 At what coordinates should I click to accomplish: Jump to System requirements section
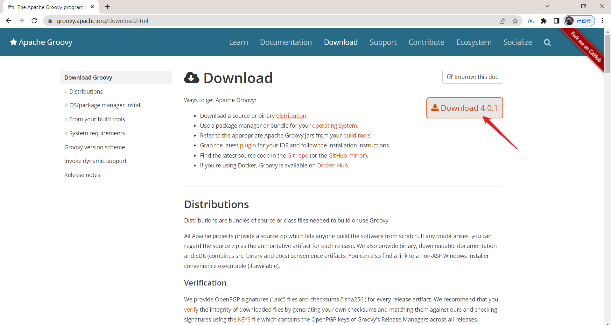click(97, 133)
